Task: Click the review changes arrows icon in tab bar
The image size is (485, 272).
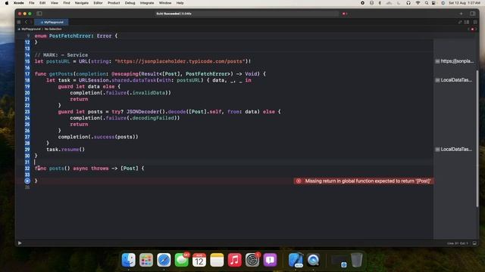Action: click(x=460, y=22)
